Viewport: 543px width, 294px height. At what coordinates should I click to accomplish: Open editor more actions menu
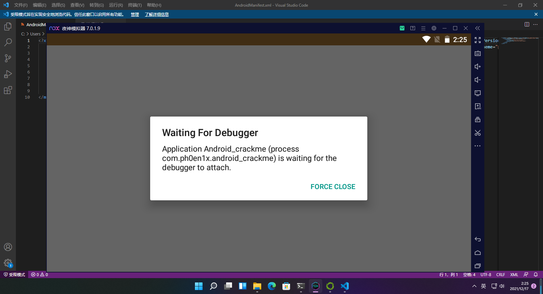click(x=535, y=24)
